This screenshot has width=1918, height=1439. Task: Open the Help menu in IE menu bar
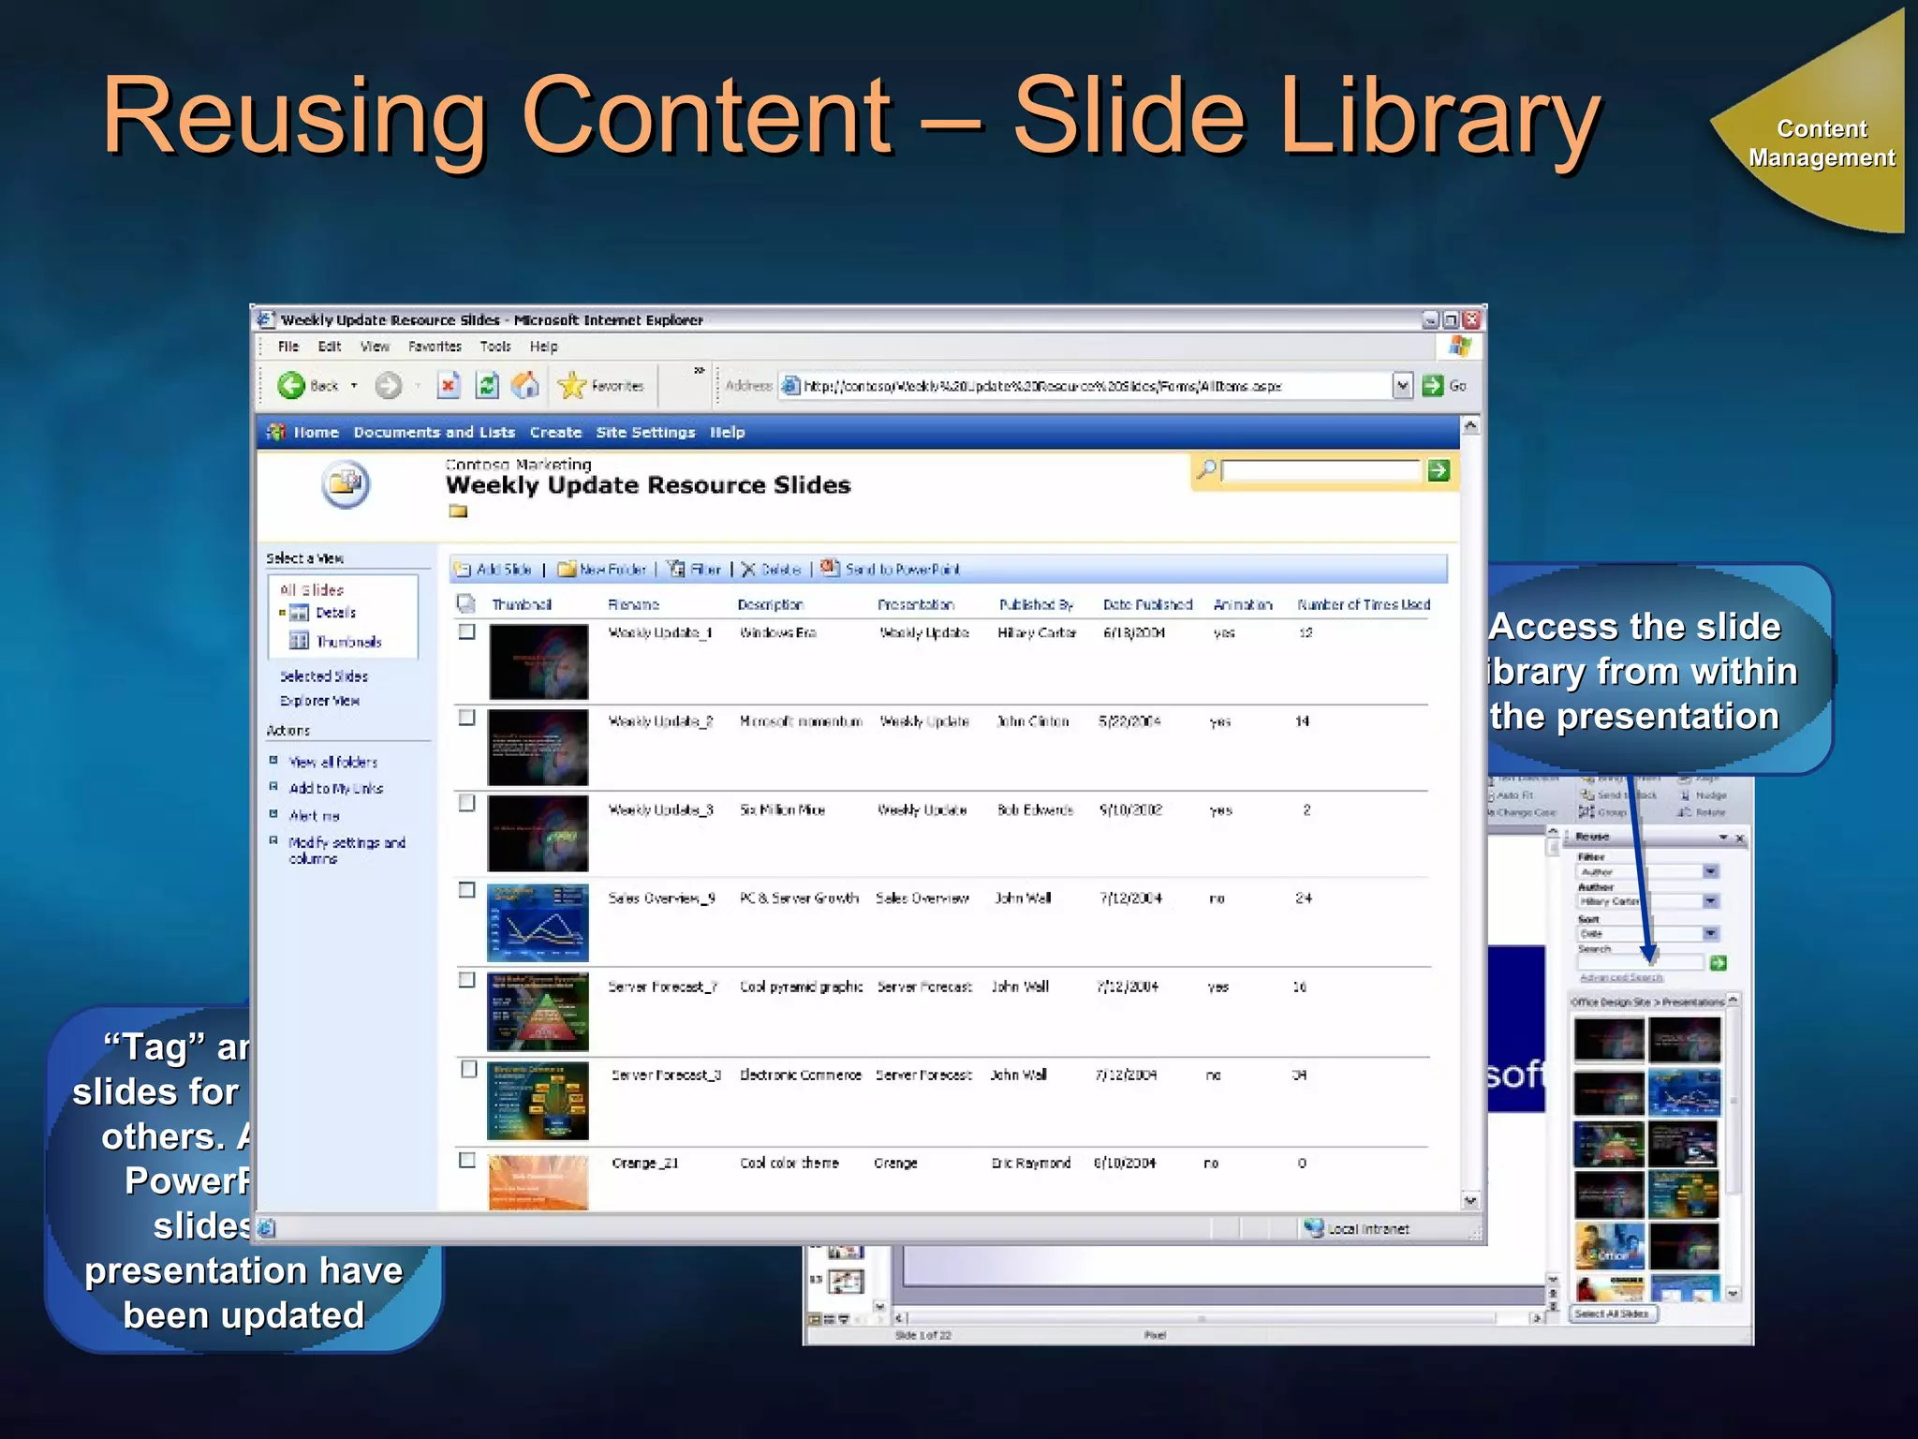pyautogui.click(x=543, y=347)
